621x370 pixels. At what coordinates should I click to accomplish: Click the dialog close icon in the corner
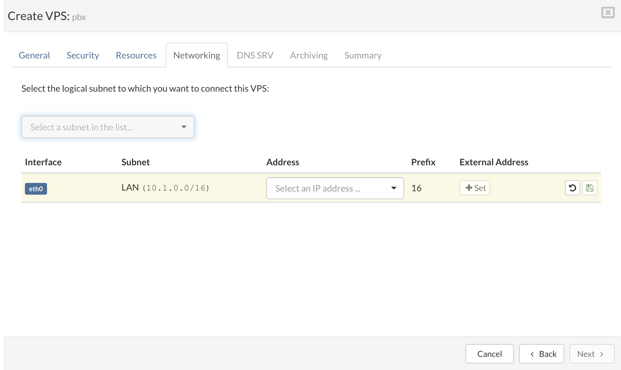pyautogui.click(x=608, y=13)
